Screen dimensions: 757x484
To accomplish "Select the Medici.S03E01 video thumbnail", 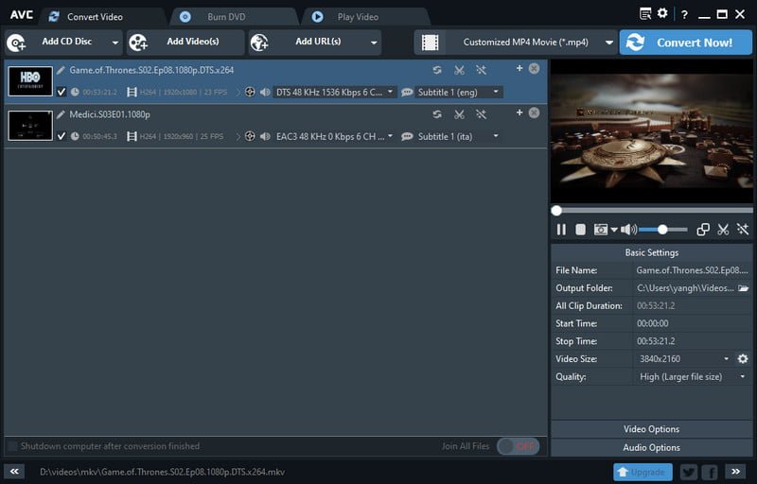I will tap(30, 126).
